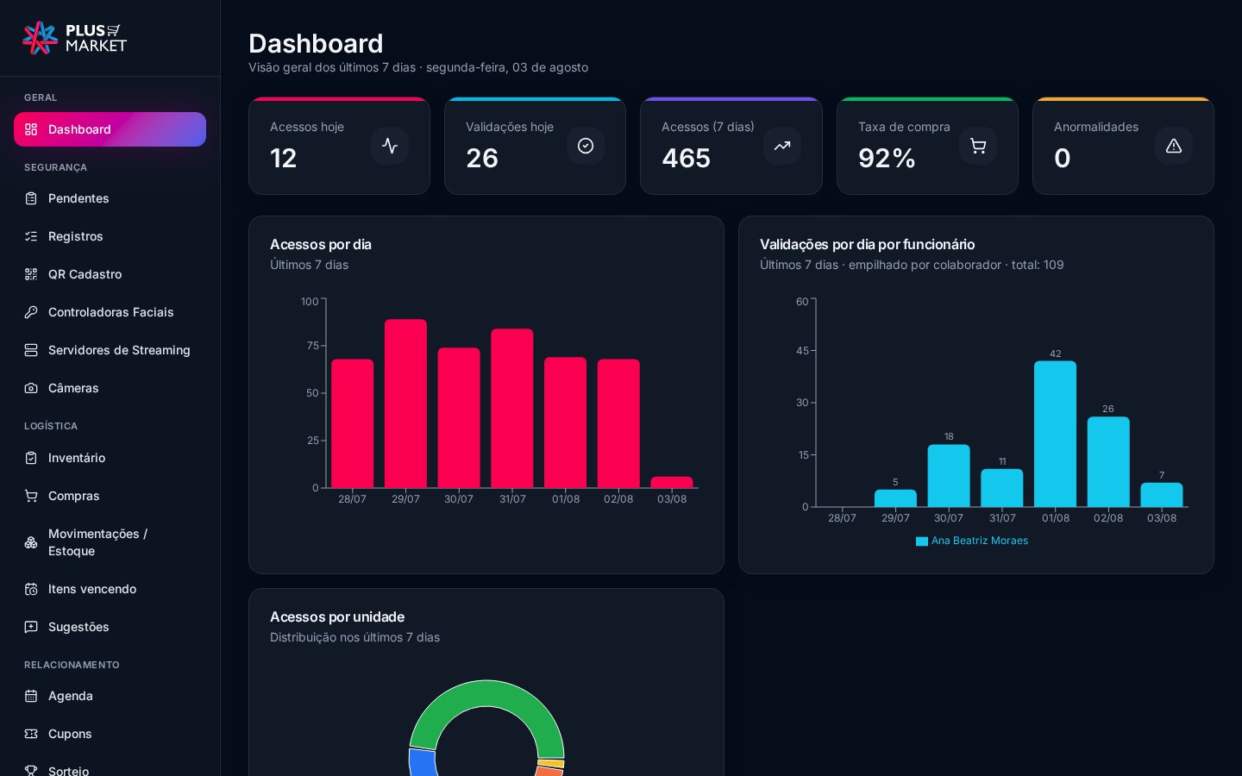Click the Validações hoje value 26
The image size is (1242, 776).
pyautogui.click(x=482, y=158)
